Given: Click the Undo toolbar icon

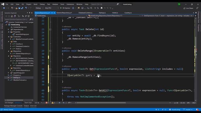Looking at the screenshot, I should (x=26, y=8).
